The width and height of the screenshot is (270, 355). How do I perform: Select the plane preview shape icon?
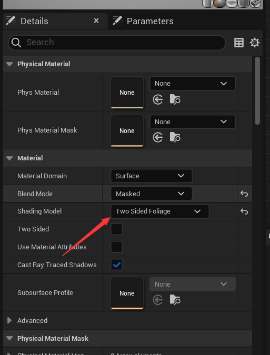[231, 3]
